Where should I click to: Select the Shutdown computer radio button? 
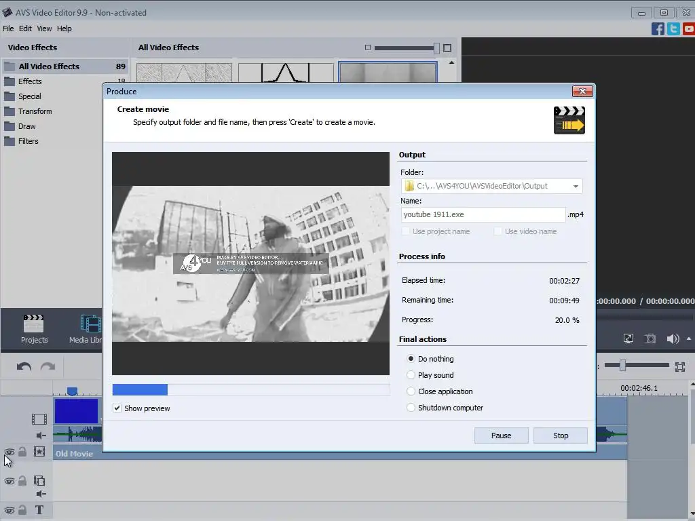[x=411, y=408]
